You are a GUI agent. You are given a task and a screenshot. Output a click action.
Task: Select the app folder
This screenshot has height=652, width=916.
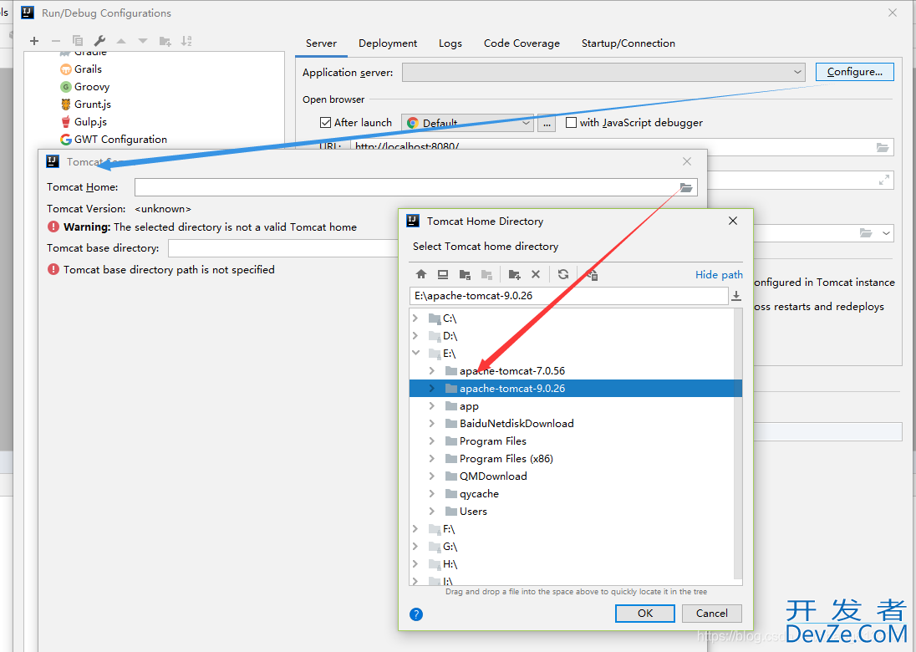(469, 406)
